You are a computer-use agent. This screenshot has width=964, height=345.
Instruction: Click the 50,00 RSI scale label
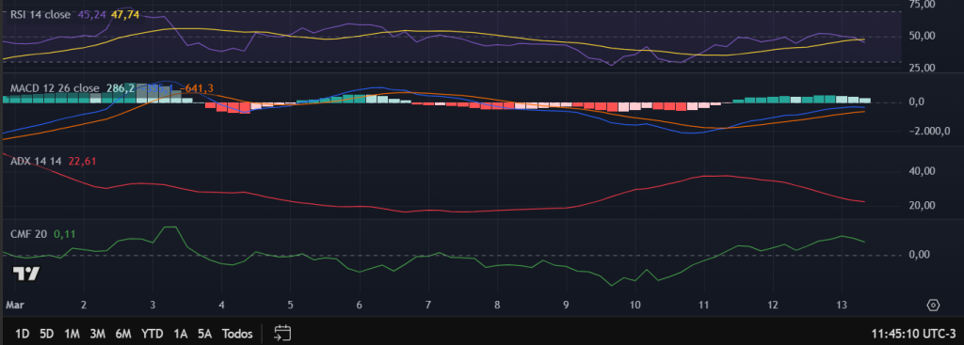click(x=922, y=36)
